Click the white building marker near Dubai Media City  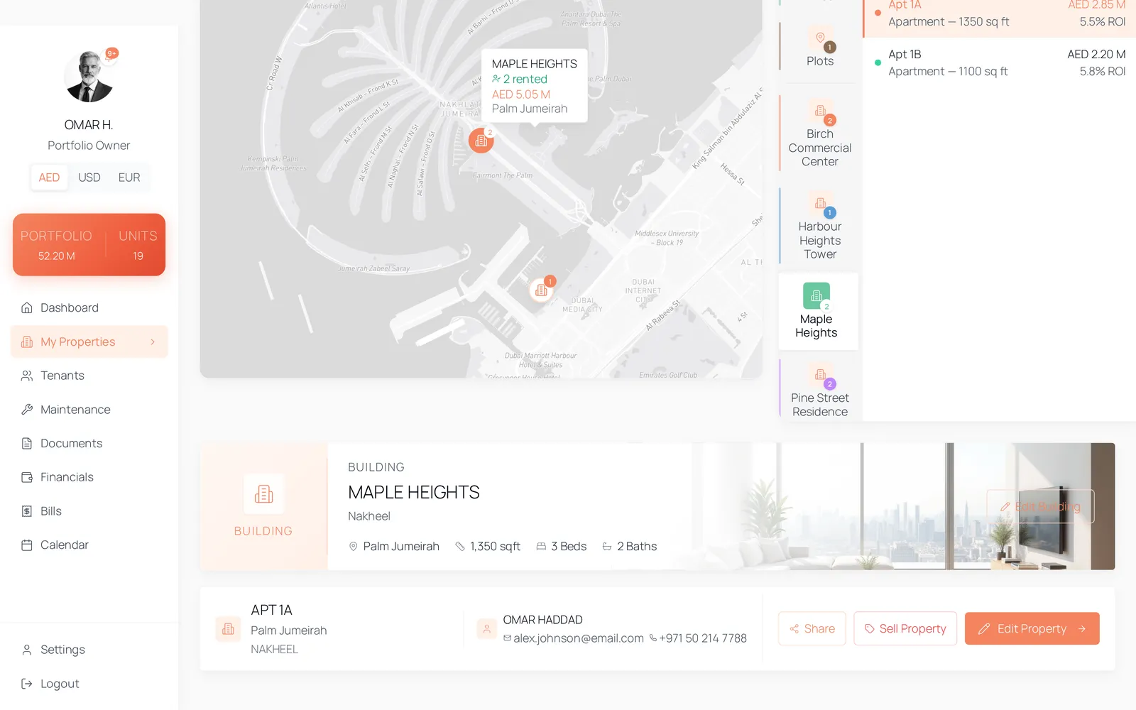[542, 290]
